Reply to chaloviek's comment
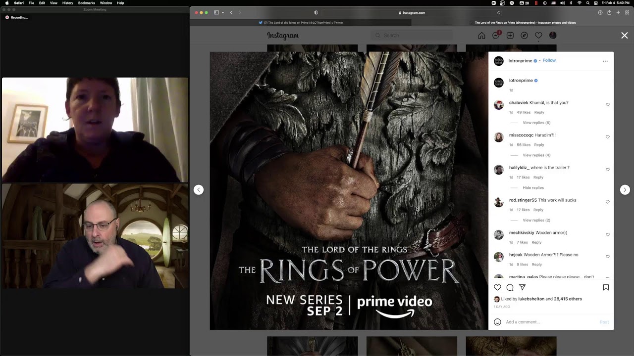This screenshot has height=356, width=634. click(539, 112)
